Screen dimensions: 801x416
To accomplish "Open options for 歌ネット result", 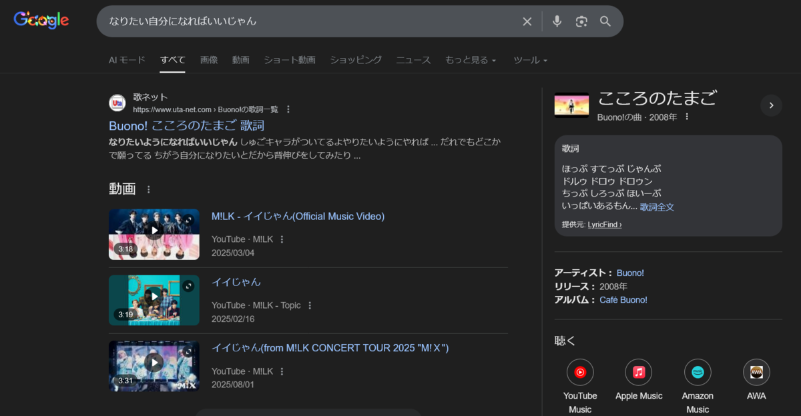I will [x=288, y=109].
